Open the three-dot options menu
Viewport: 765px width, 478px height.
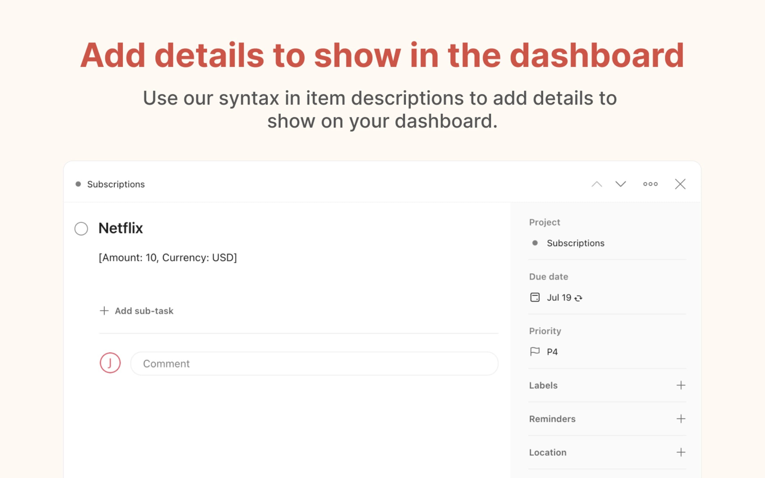pyautogui.click(x=650, y=184)
